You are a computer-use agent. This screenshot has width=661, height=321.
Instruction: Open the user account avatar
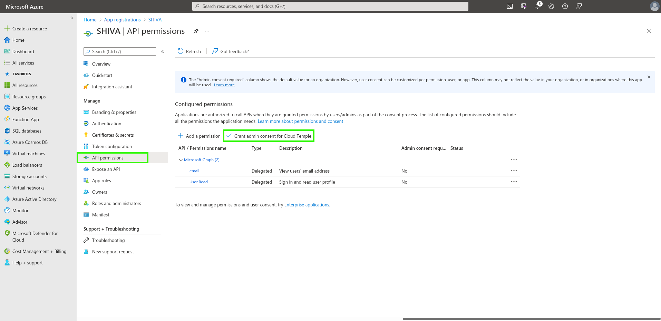click(x=654, y=6)
